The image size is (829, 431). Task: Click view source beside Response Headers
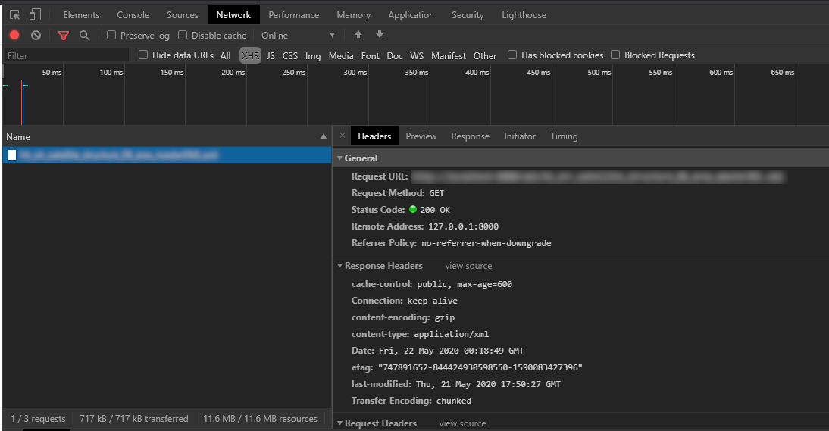click(468, 266)
